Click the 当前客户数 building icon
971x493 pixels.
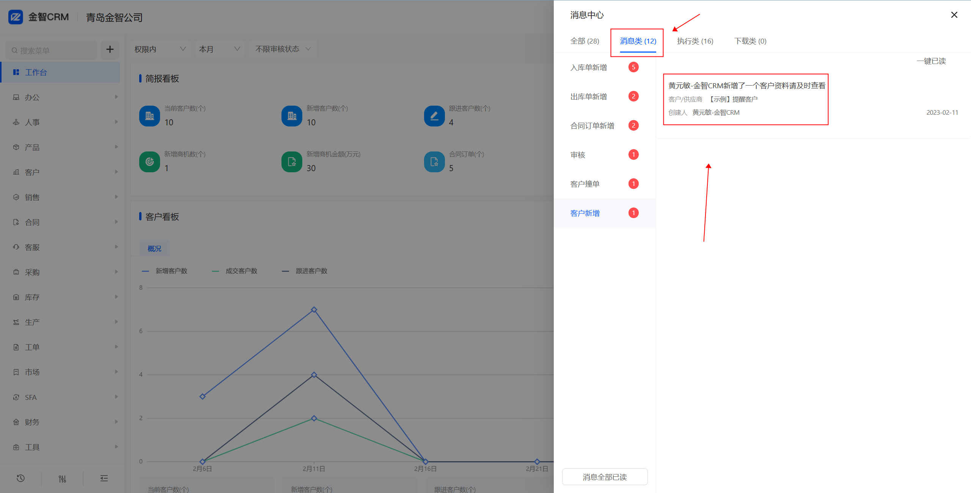point(149,116)
